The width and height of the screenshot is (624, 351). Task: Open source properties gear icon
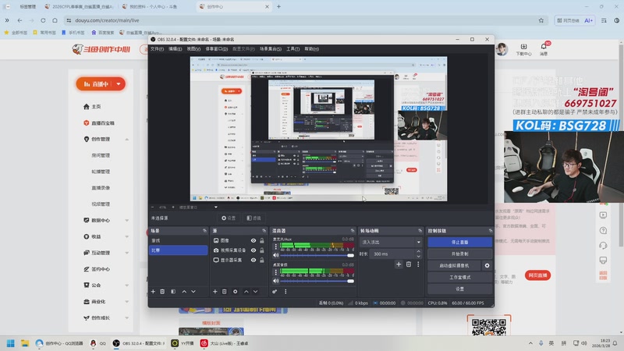tap(236, 292)
